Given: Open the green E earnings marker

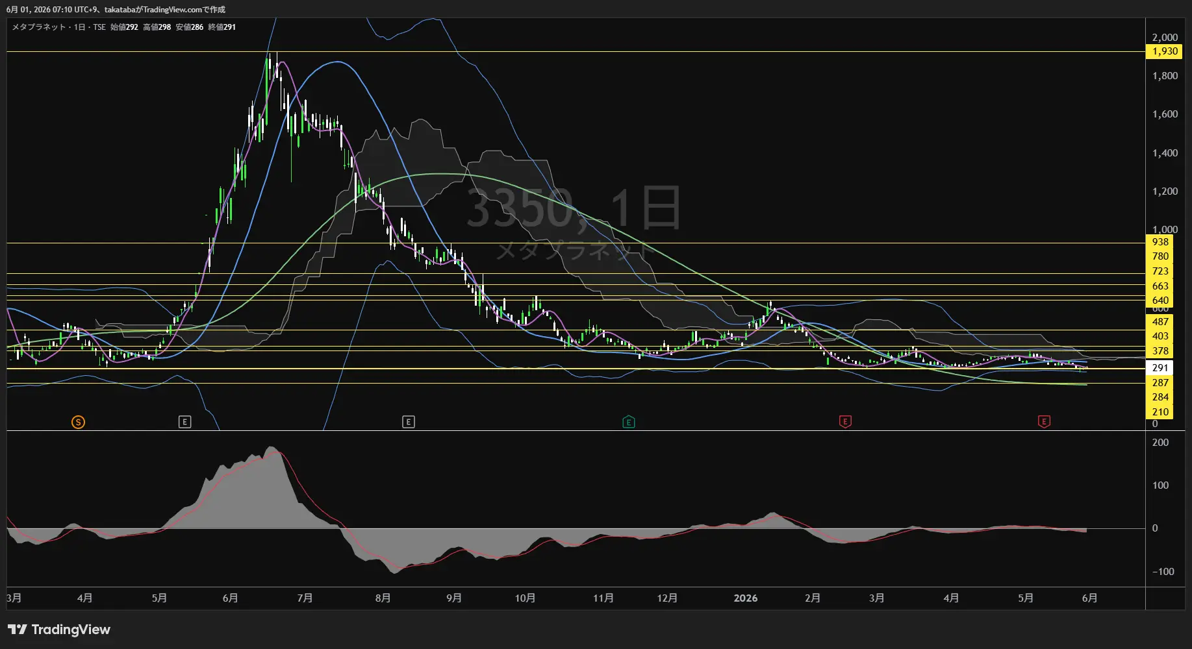Looking at the screenshot, I should pyautogui.click(x=628, y=422).
